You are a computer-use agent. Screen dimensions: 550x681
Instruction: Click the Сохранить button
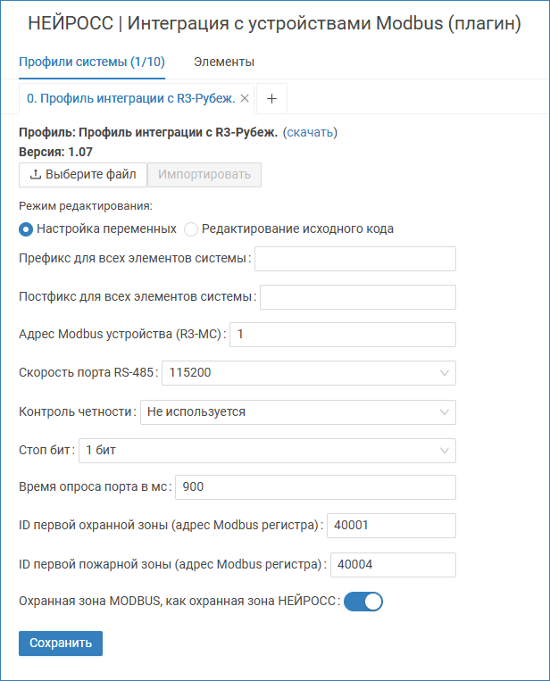tap(61, 643)
